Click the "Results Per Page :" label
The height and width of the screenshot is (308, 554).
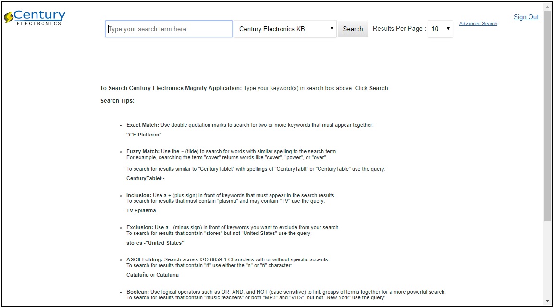pyautogui.click(x=399, y=29)
